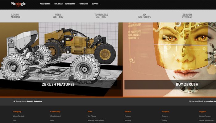Screen dimensions: 216x123
Task: Open the Blog footer link
Action: (52, 121)
